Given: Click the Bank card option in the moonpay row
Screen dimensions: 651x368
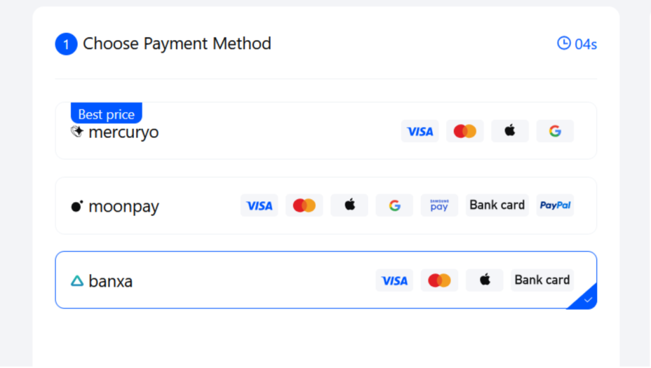Looking at the screenshot, I should coord(497,205).
